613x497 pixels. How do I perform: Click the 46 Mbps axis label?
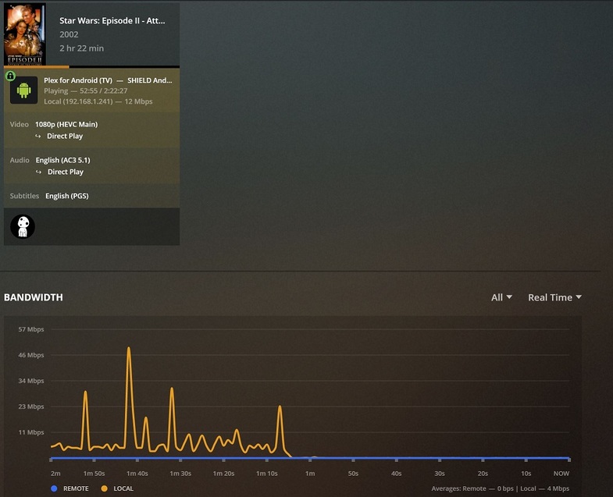click(31, 355)
